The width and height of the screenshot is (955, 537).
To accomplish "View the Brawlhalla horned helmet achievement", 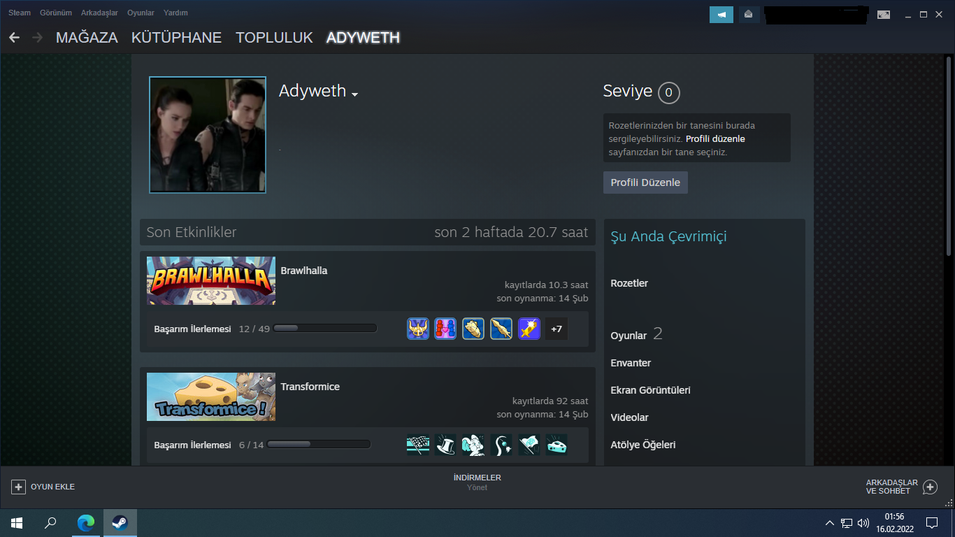I will 418,329.
